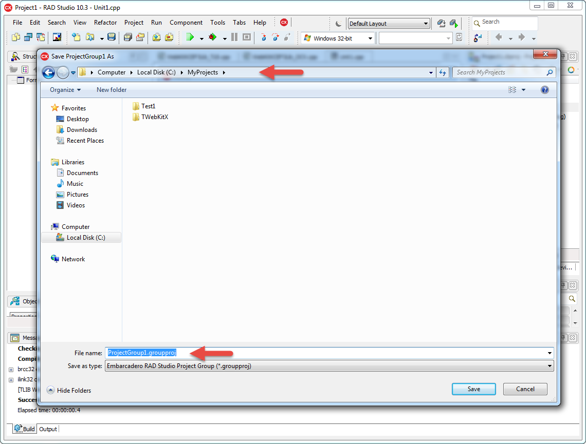Click the Open file folder icon
The image size is (586, 444).
tap(90, 37)
